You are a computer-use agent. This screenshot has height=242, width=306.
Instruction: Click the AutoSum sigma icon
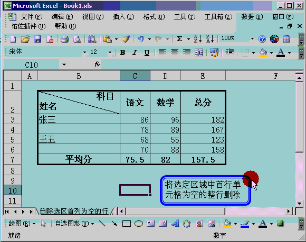[x=179, y=39]
